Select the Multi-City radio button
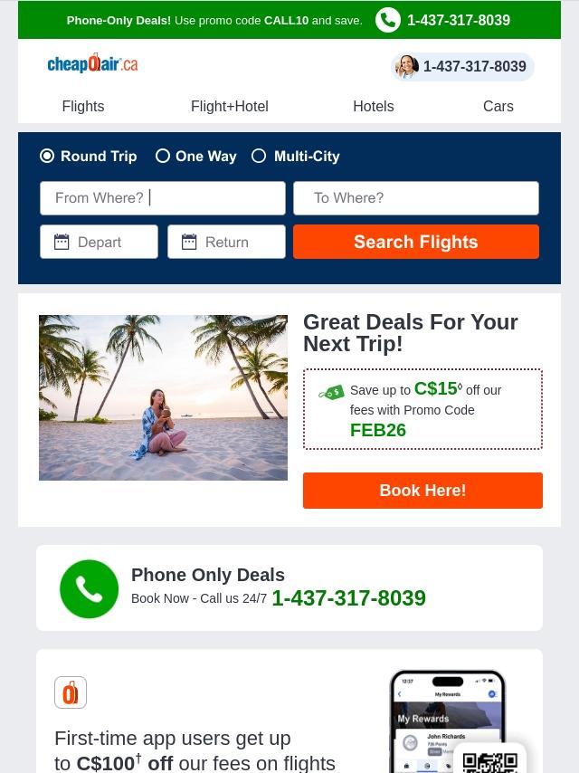Screen dimensions: 579x773 (x=259, y=157)
